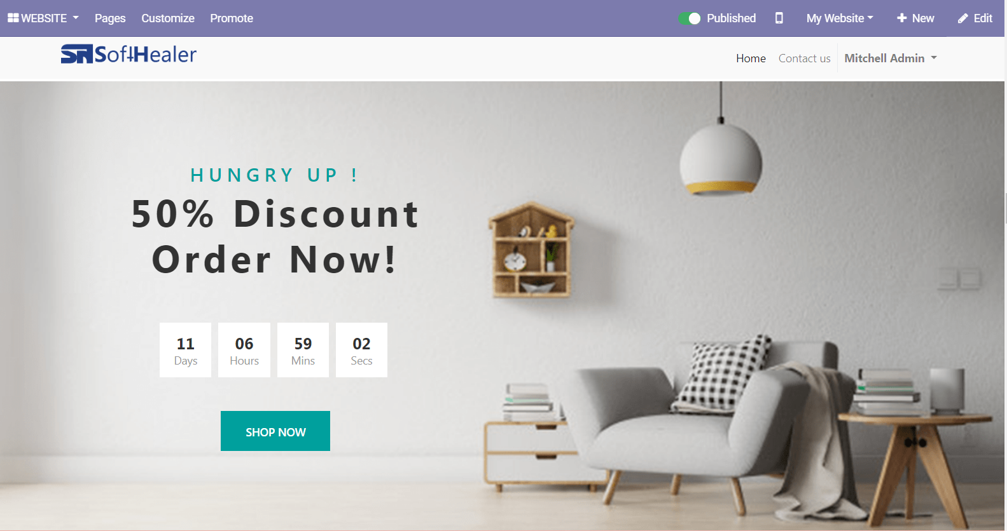1007x531 pixels.
Task: Click the SoftHealer logo
Action: pyautogui.click(x=128, y=54)
